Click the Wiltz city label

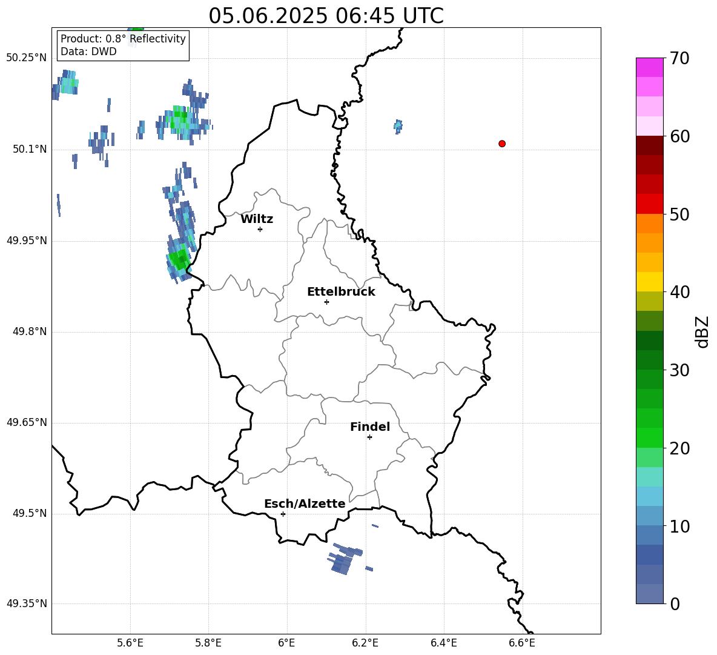(x=257, y=219)
